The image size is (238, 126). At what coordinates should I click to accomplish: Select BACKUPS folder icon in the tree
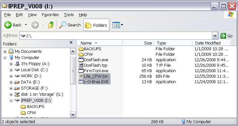pyautogui.click(x=23, y=106)
